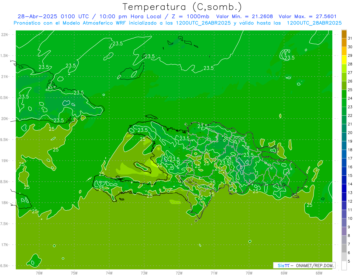Click the legend swatch between 30 and 31

coord(344,43)
